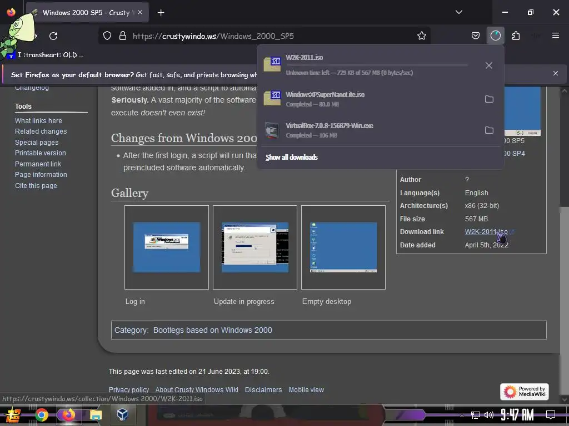569x426 pixels.
Task: Open Permanent link
Action: point(38,164)
